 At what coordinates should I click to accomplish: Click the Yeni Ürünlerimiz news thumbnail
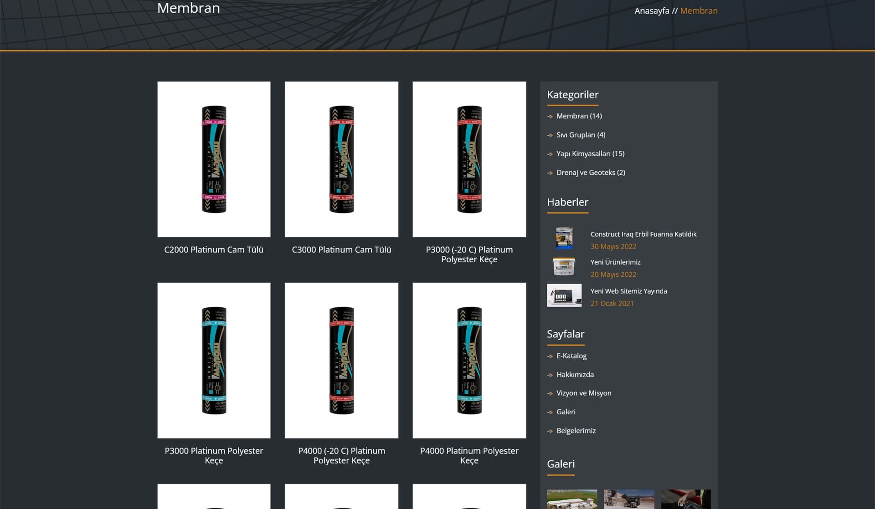click(x=564, y=267)
